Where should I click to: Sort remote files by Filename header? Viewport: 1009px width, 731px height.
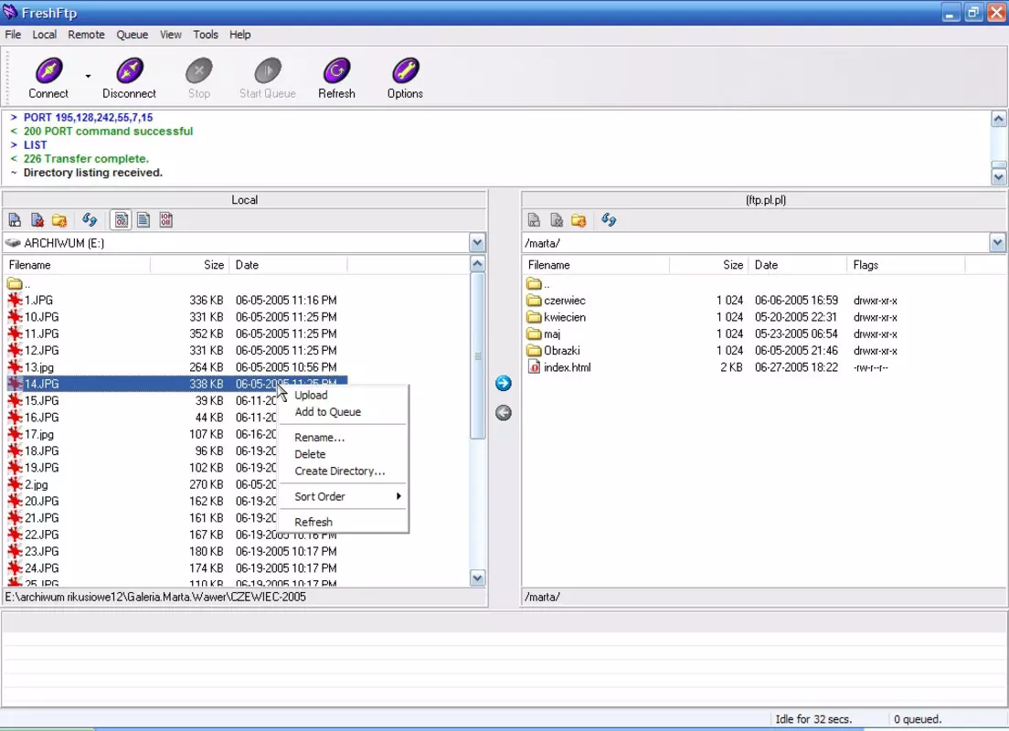(x=596, y=265)
